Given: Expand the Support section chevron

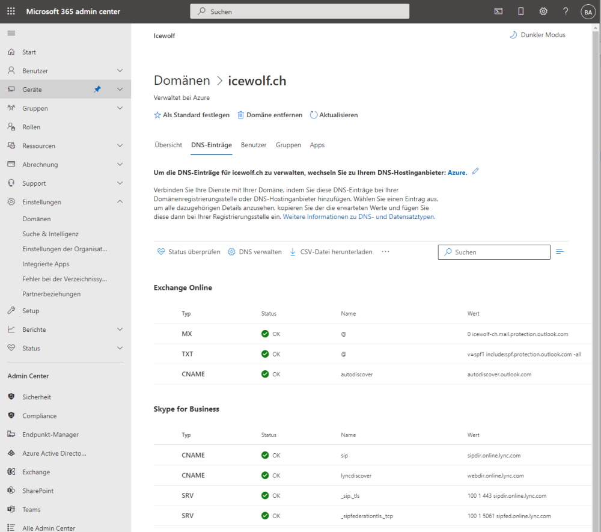Looking at the screenshot, I should (120, 183).
